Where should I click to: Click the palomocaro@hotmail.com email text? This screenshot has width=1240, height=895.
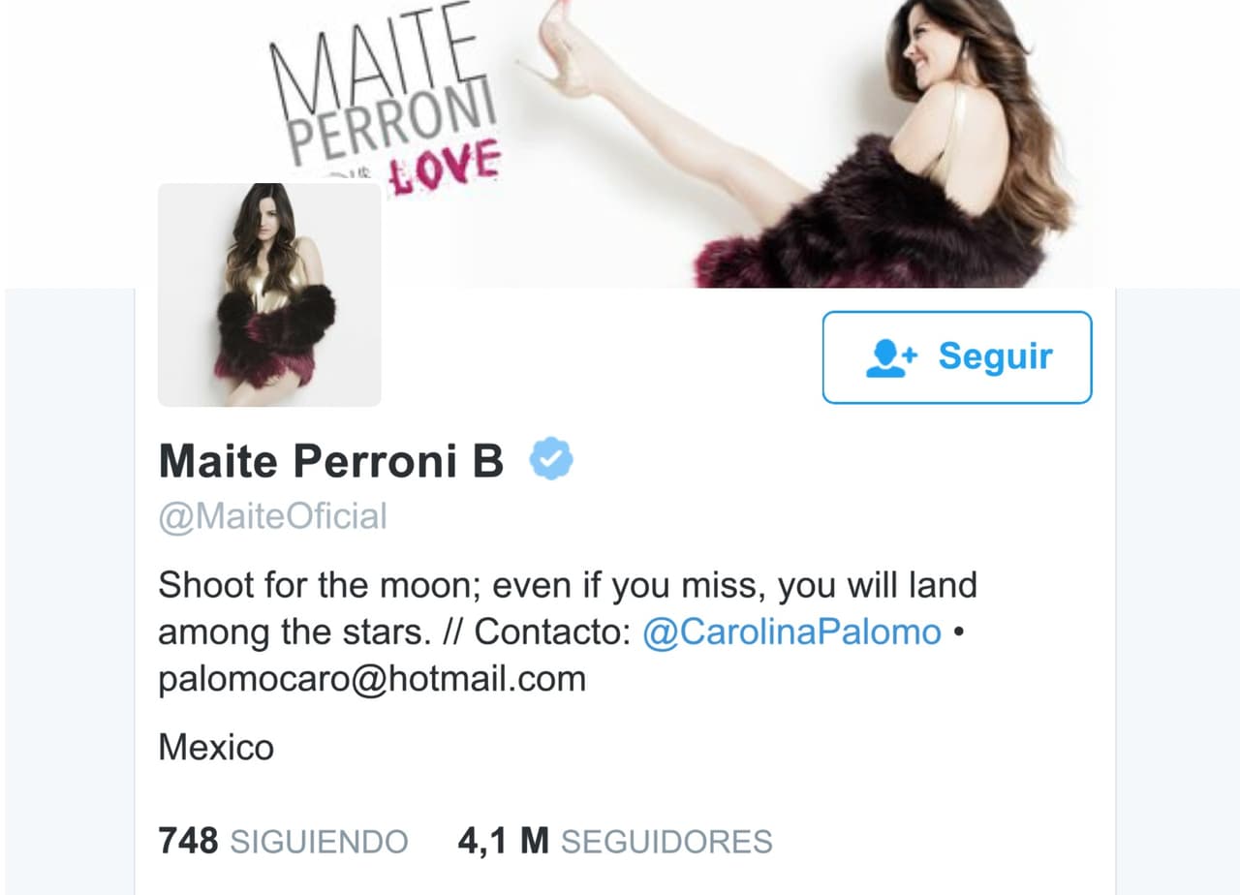tap(372, 679)
